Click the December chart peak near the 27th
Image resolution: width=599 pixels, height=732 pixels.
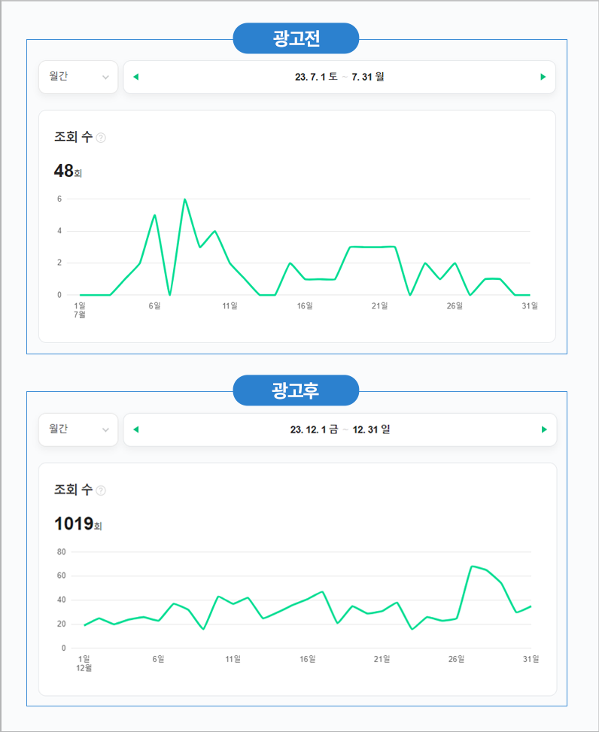coord(472,566)
